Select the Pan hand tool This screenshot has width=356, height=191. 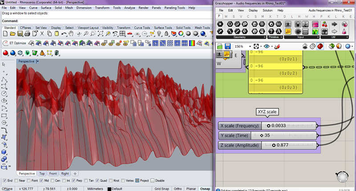coord(71,34)
